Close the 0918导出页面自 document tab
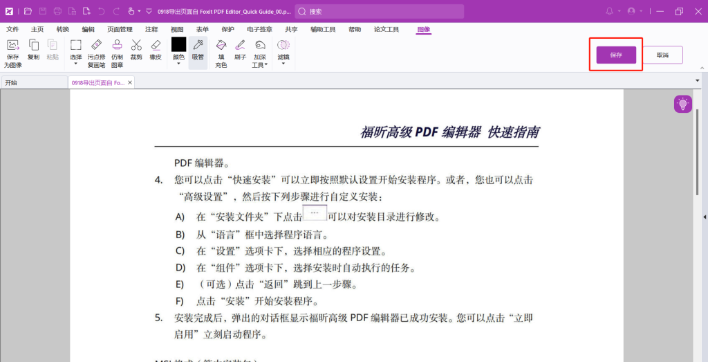708x362 pixels. [x=130, y=82]
